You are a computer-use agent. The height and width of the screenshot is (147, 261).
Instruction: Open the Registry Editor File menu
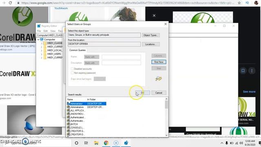39,31
